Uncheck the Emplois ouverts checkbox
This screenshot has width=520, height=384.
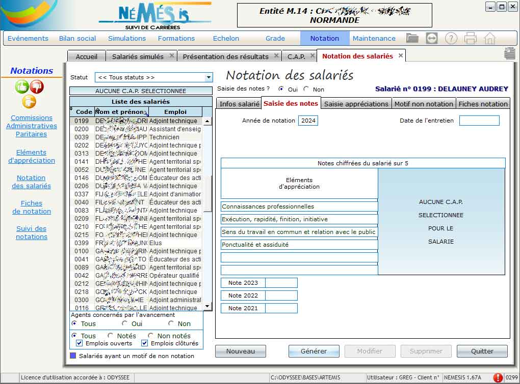[80, 343]
